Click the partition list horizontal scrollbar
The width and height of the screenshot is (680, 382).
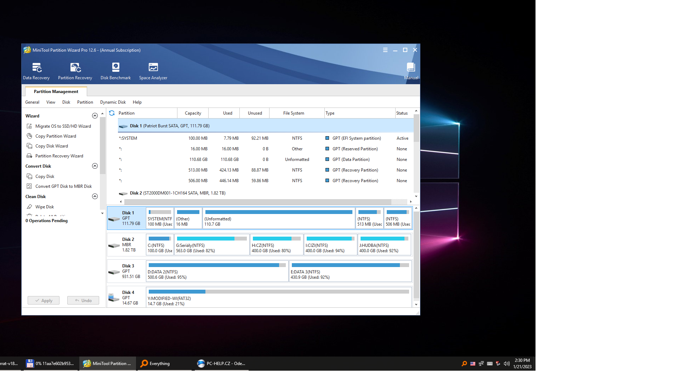(x=257, y=202)
